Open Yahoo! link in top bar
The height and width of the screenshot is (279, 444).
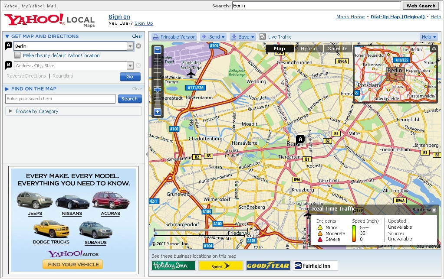click(x=11, y=6)
